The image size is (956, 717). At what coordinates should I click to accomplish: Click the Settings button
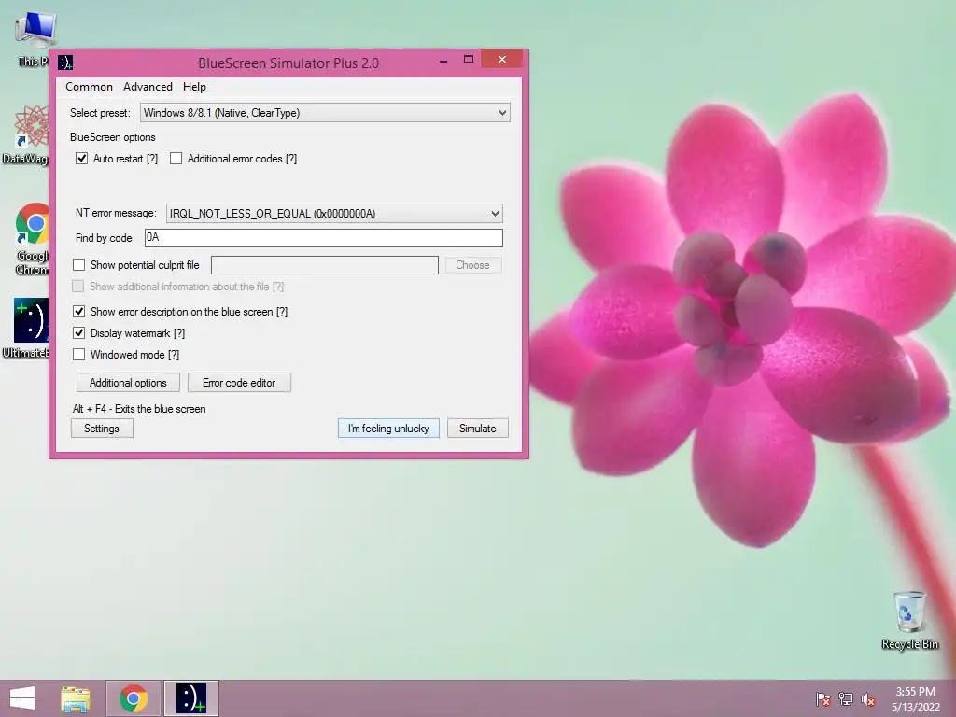point(102,428)
